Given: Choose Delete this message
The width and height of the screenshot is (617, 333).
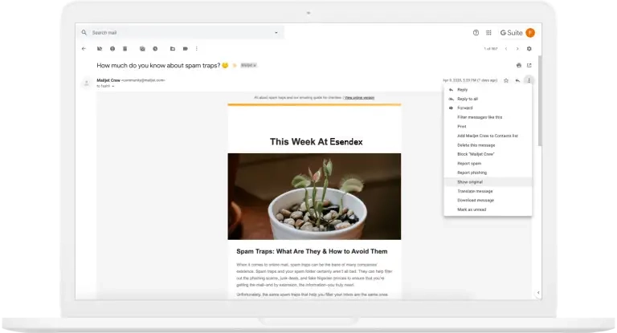Looking at the screenshot, I should (488, 145).
